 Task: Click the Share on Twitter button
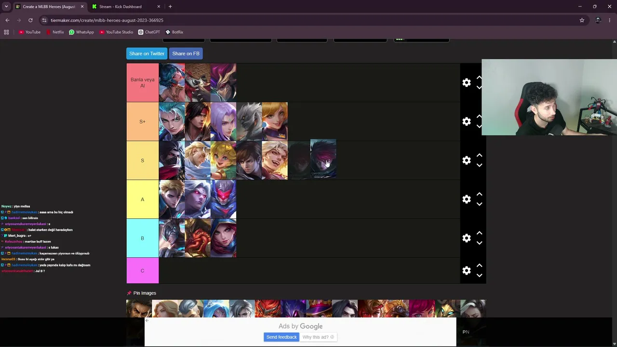pos(147,53)
